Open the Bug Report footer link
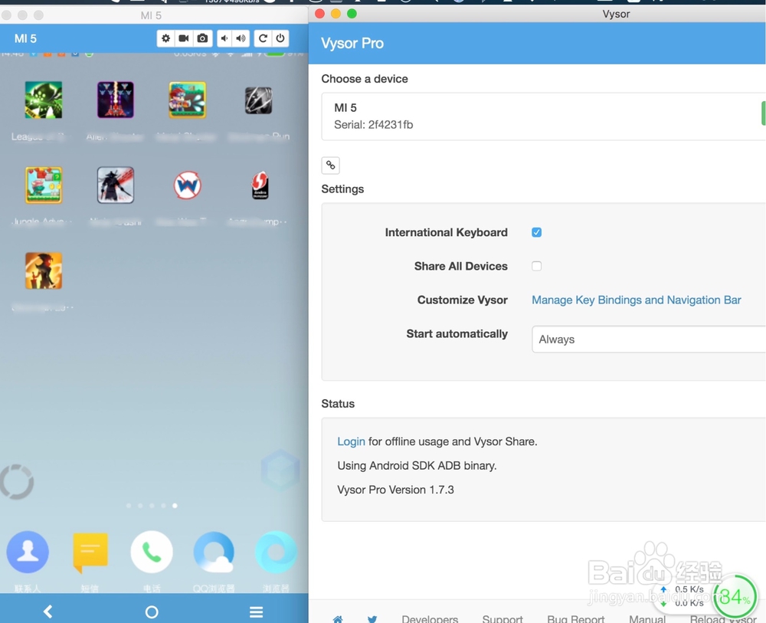The width and height of the screenshot is (766, 623). [x=575, y=618]
